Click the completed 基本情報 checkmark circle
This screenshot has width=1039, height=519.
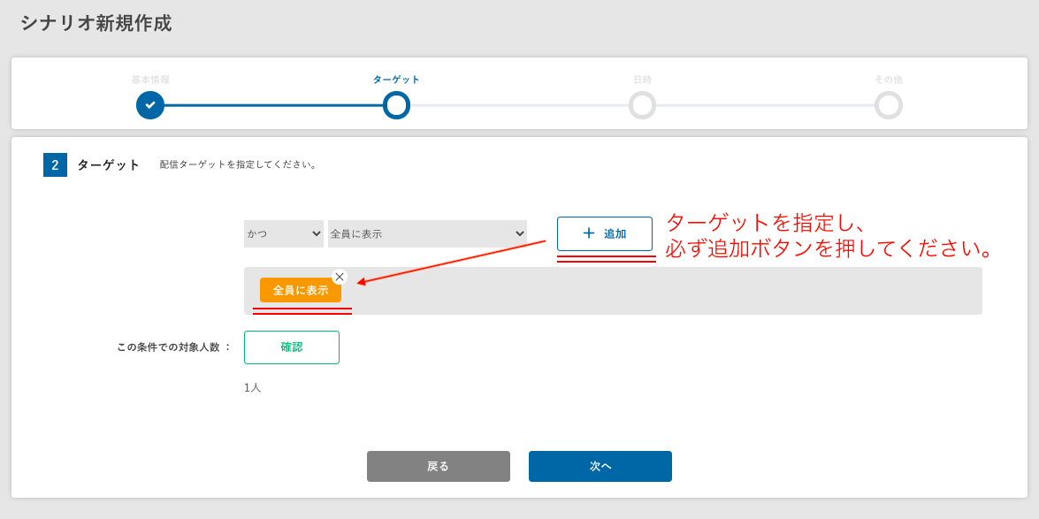pyautogui.click(x=150, y=105)
